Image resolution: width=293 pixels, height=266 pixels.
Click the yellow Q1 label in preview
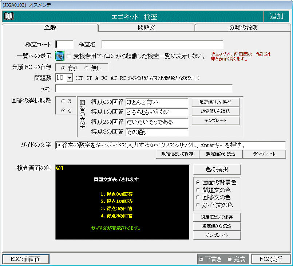coord(60,168)
